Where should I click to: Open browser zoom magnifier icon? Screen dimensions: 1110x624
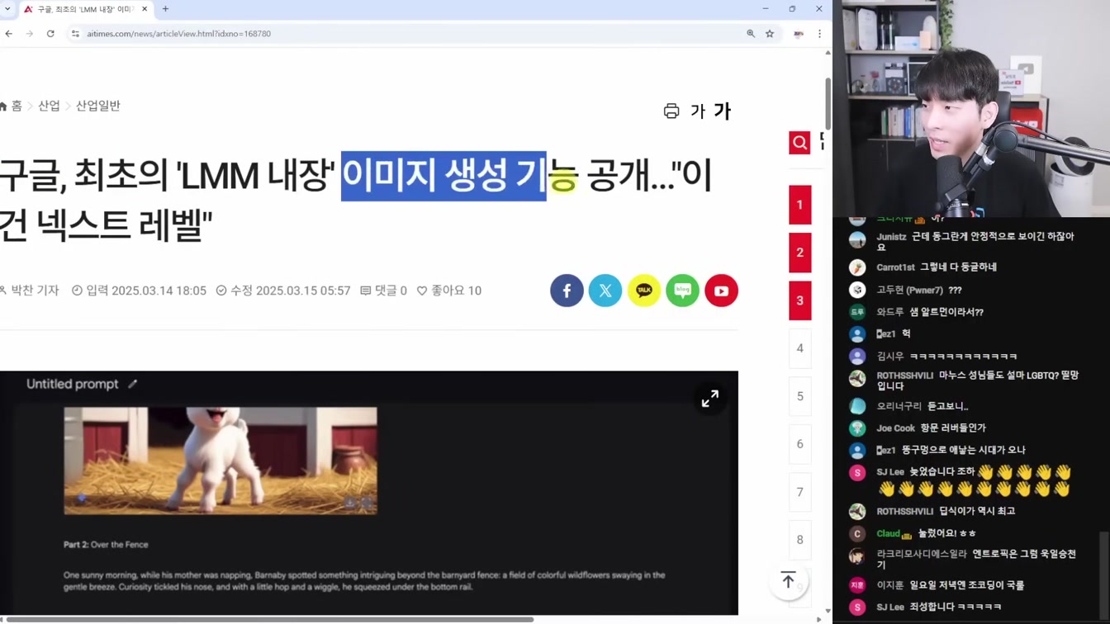coord(751,34)
